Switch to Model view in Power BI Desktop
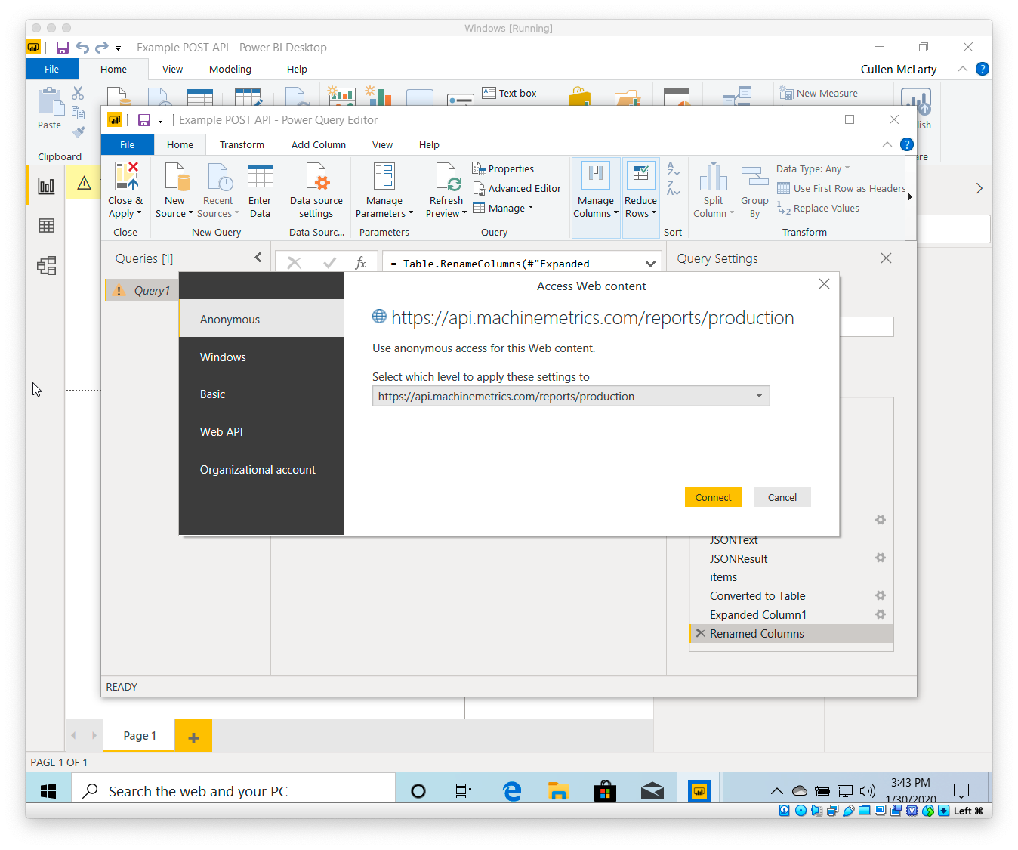 pyautogui.click(x=46, y=265)
